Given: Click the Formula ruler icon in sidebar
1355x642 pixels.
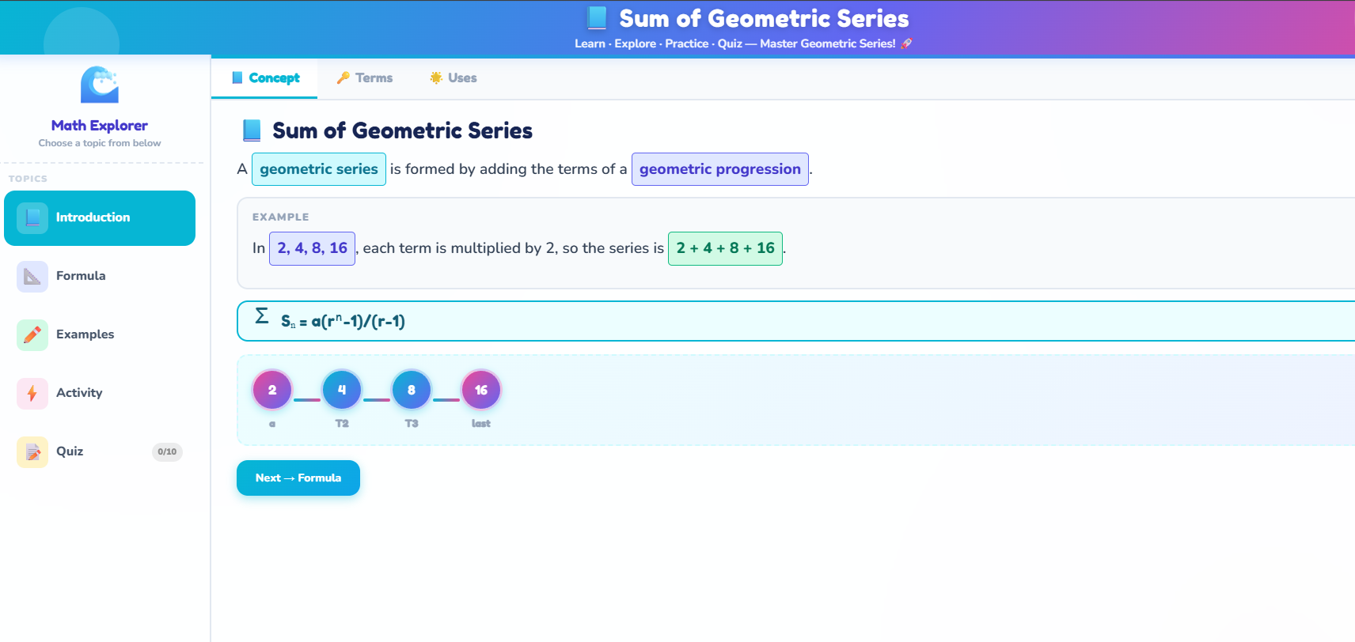Looking at the screenshot, I should (x=32, y=276).
